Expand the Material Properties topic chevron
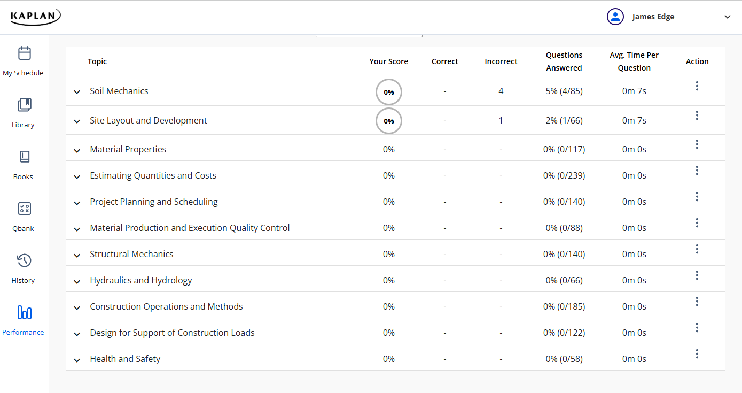The width and height of the screenshot is (742, 393). click(x=77, y=150)
